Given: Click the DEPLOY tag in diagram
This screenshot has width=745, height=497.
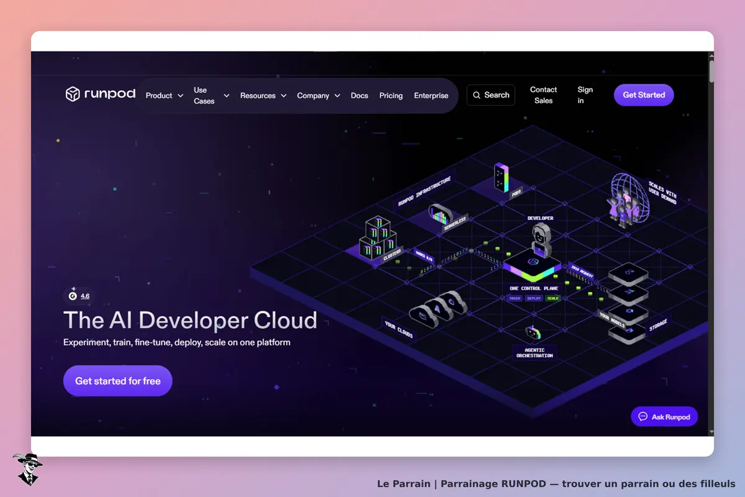Looking at the screenshot, I should [x=534, y=298].
